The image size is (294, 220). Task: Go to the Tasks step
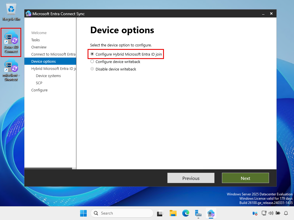click(x=35, y=40)
